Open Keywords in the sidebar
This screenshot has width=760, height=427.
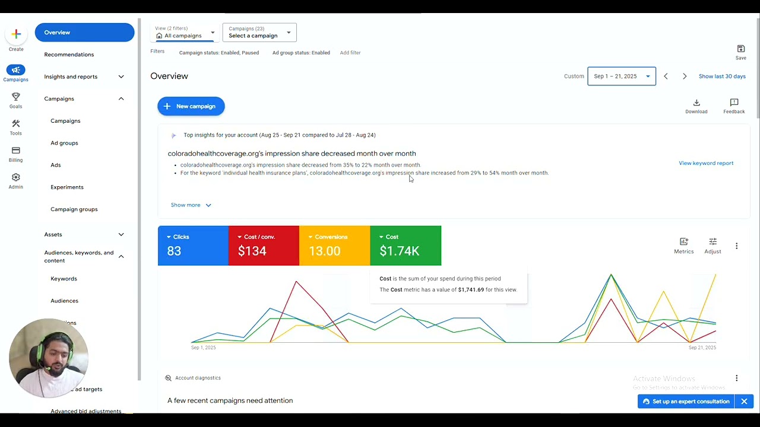tap(64, 279)
